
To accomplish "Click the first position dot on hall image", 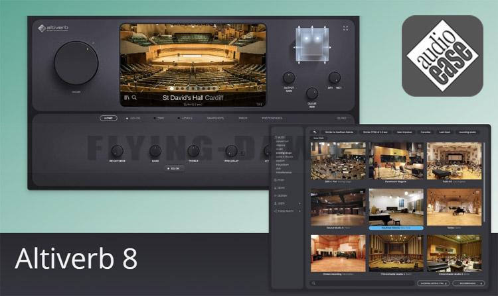I will (172, 89).
